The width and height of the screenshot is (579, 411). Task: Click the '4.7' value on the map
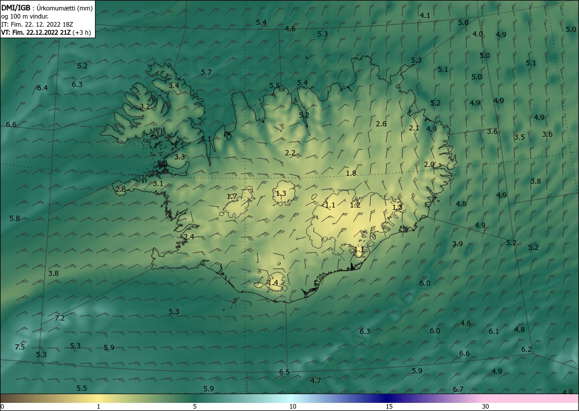(316, 380)
